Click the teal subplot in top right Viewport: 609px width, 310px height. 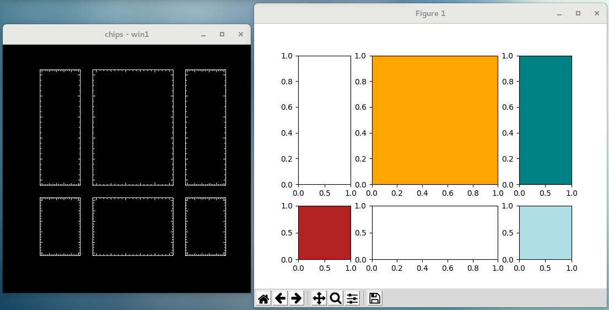pos(545,120)
